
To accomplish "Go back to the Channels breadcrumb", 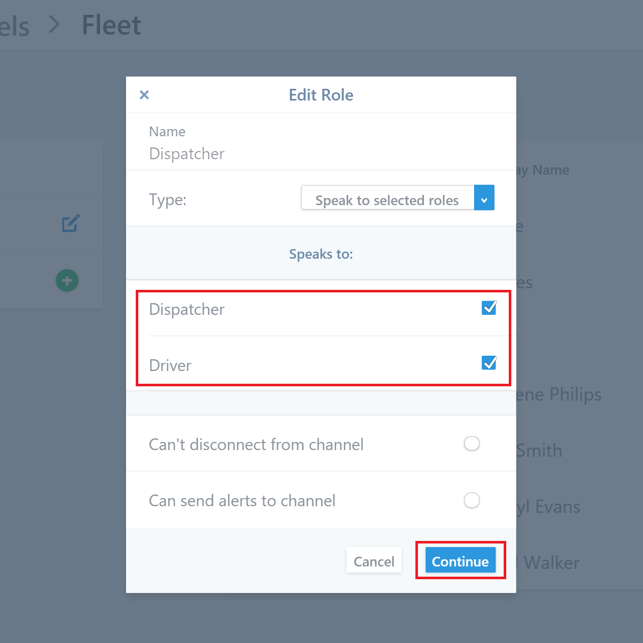I will click(14, 26).
